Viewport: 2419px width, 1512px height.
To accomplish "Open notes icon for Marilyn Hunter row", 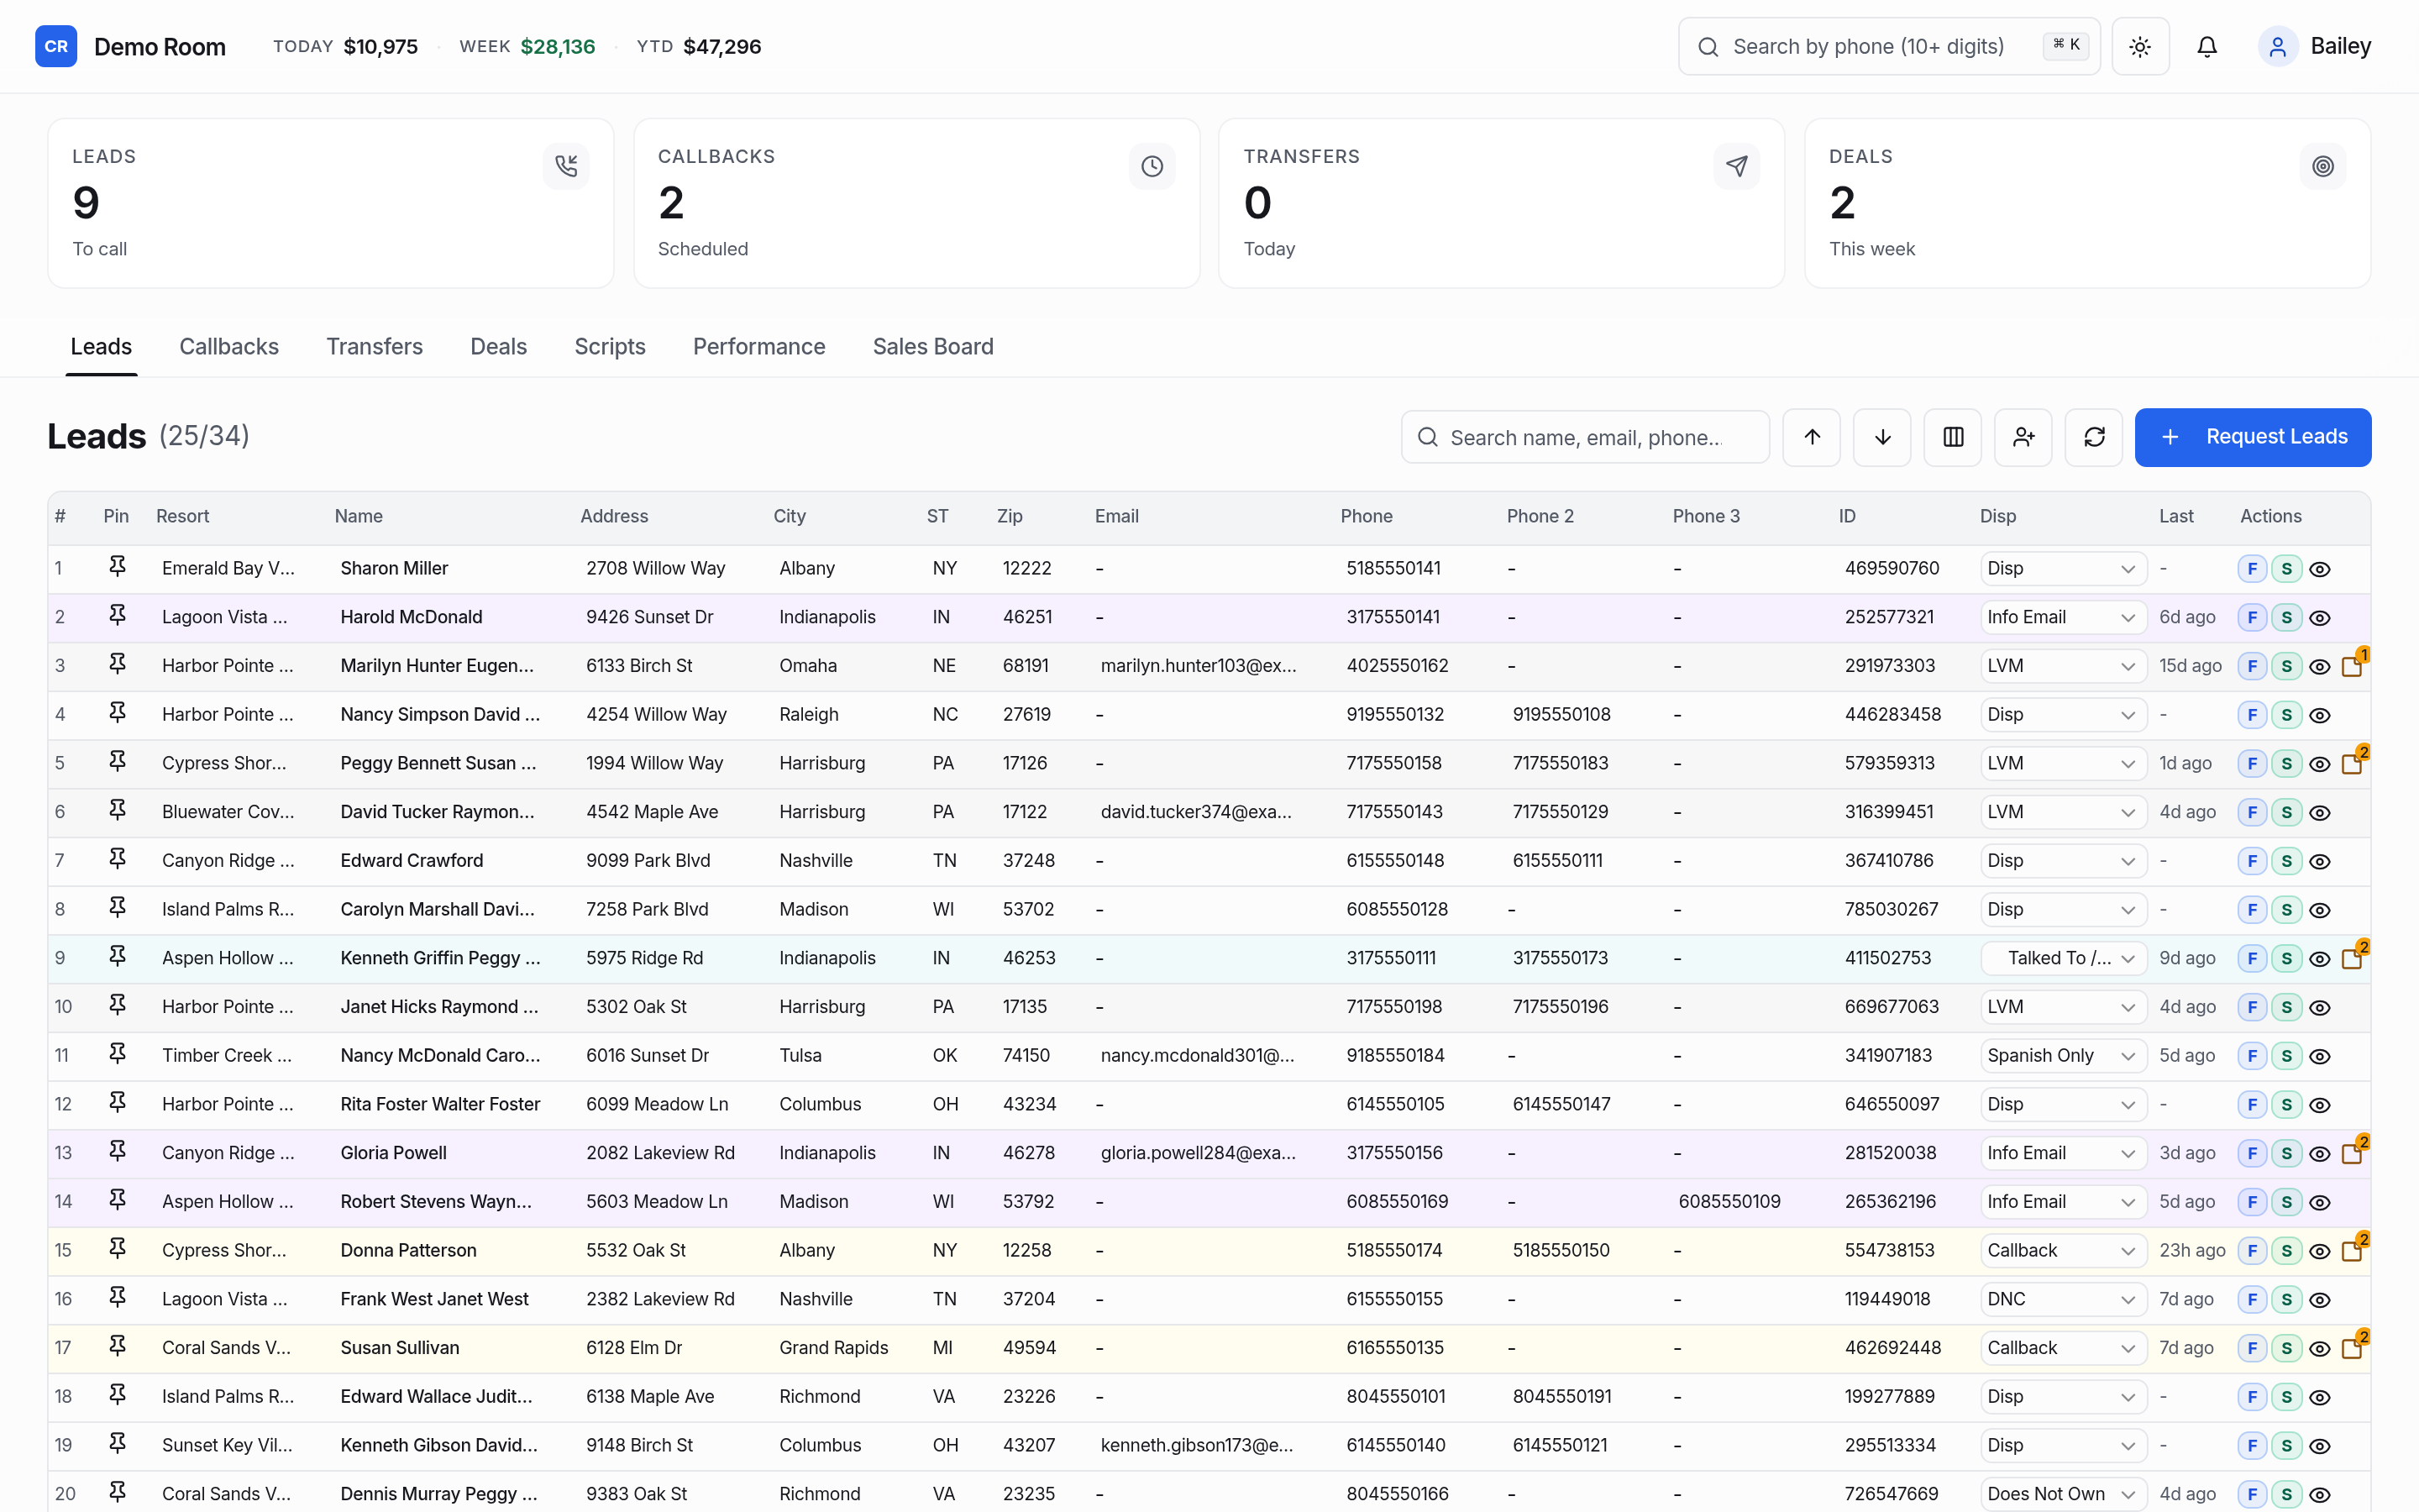I will (2354, 665).
